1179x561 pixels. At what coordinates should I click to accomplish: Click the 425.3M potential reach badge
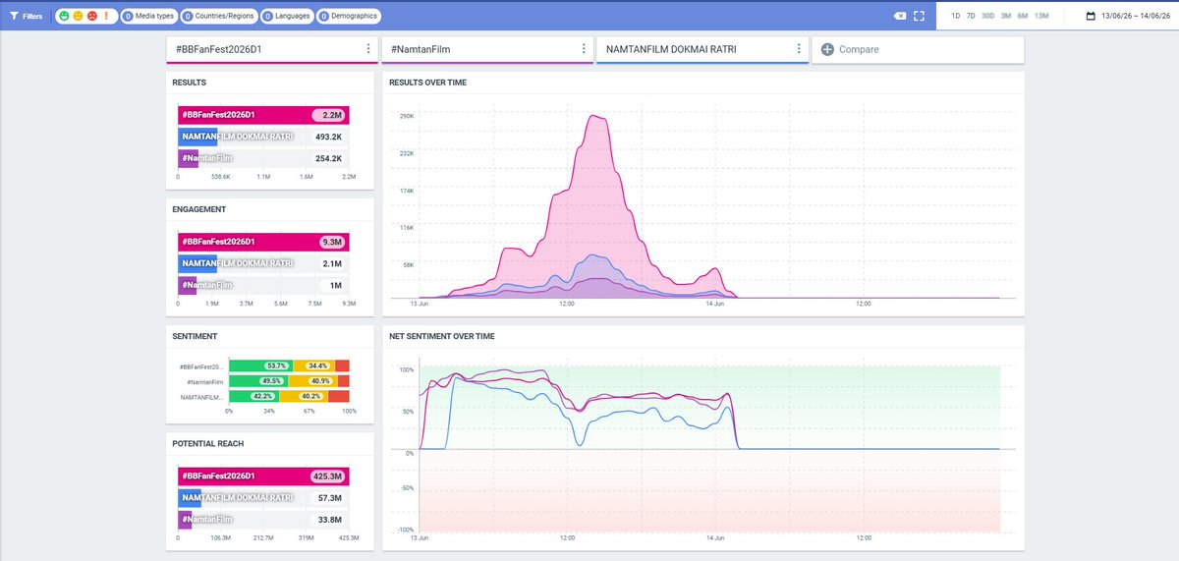[x=326, y=476]
